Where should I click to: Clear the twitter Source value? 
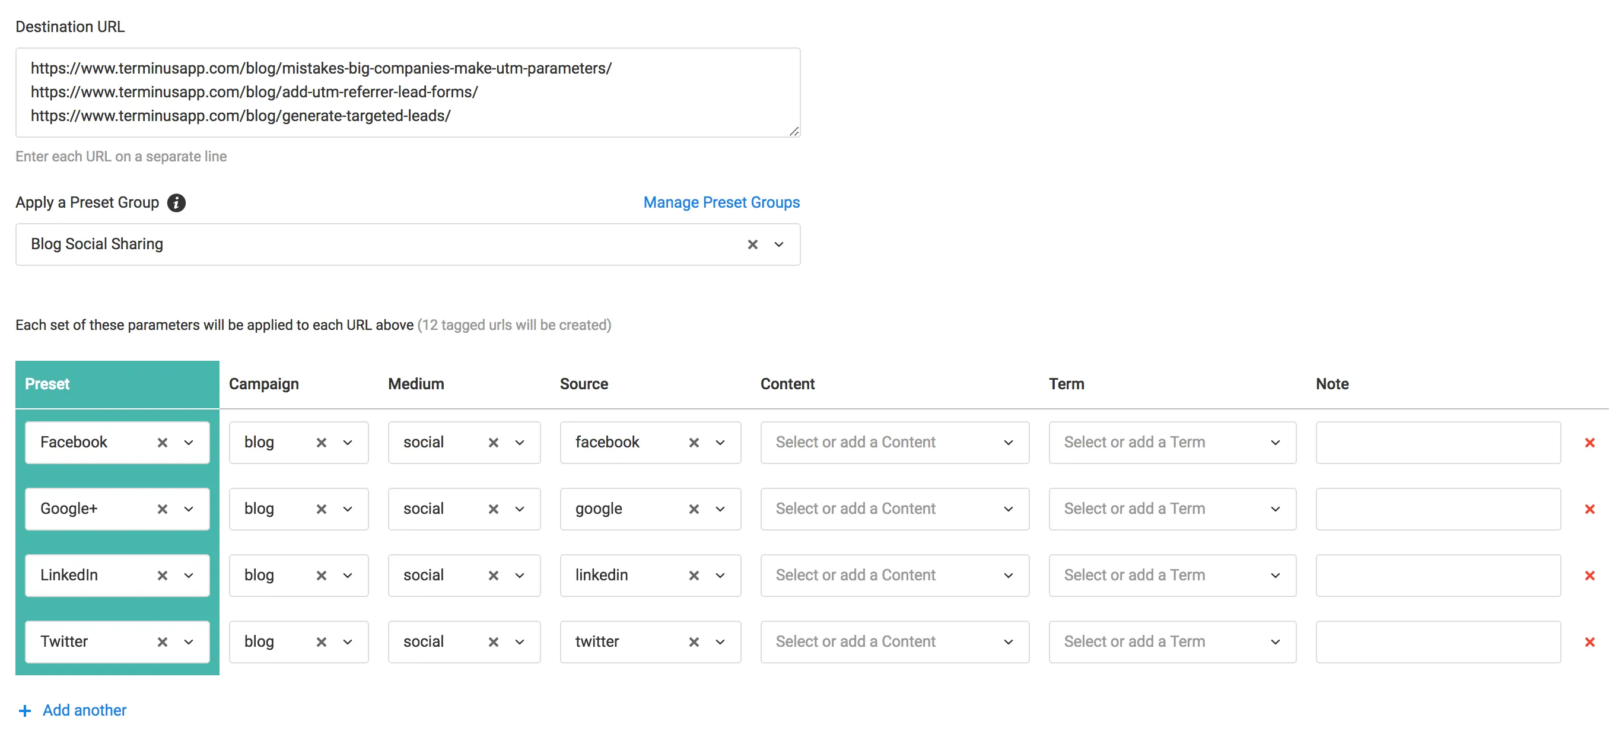[694, 642]
